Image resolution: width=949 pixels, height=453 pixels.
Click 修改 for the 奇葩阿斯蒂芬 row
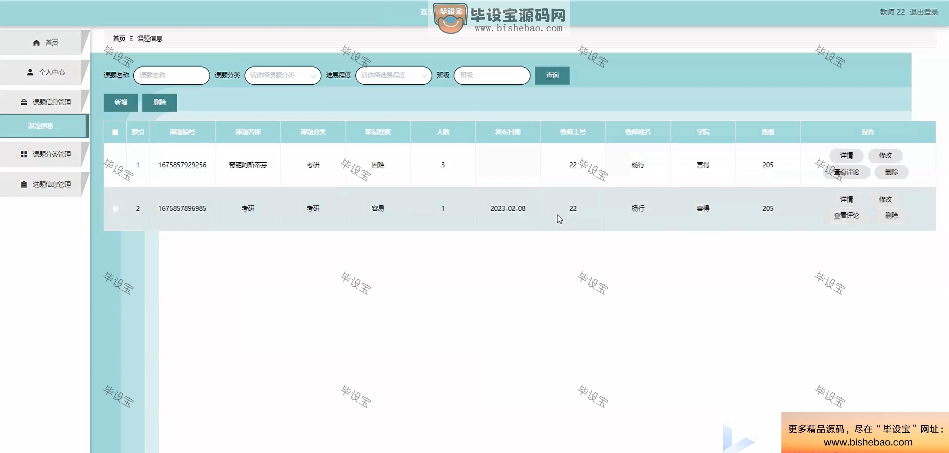coord(885,155)
